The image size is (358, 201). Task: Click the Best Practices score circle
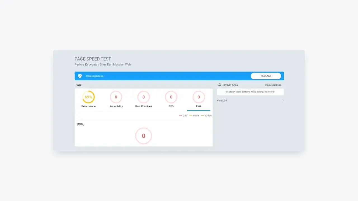[x=143, y=97]
